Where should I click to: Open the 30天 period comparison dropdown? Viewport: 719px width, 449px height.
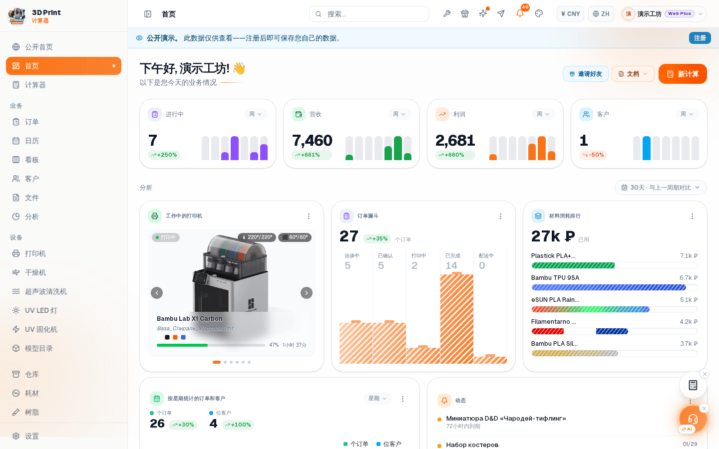point(661,188)
